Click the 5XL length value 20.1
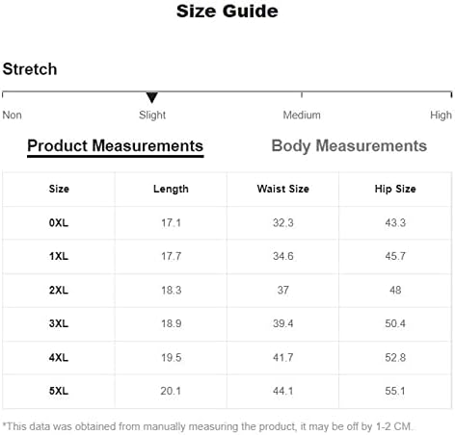Screen dimensions: 455x435 click(x=171, y=391)
